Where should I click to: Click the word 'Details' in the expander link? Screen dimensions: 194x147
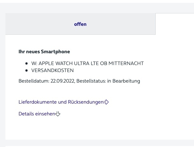tap(26, 114)
